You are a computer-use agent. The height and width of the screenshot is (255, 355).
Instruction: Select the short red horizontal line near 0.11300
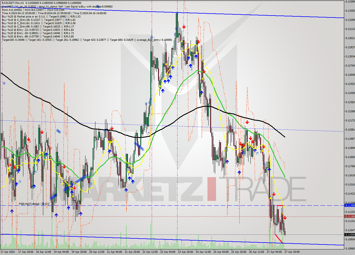pyautogui.click(x=280, y=205)
